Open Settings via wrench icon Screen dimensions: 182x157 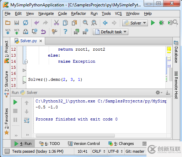coord(54,32)
